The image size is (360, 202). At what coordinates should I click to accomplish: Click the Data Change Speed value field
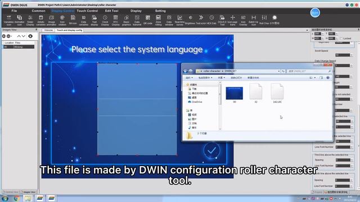[343, 66]
